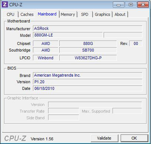The width and height of the screenshot is (151, 144).
Task: Switch to the Graphics tab
Action: [x=103, y=14]
